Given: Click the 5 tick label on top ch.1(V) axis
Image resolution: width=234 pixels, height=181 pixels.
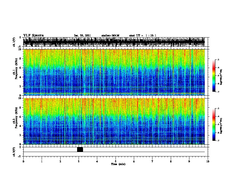Looking at the screenshot, I should pos(20,38).
